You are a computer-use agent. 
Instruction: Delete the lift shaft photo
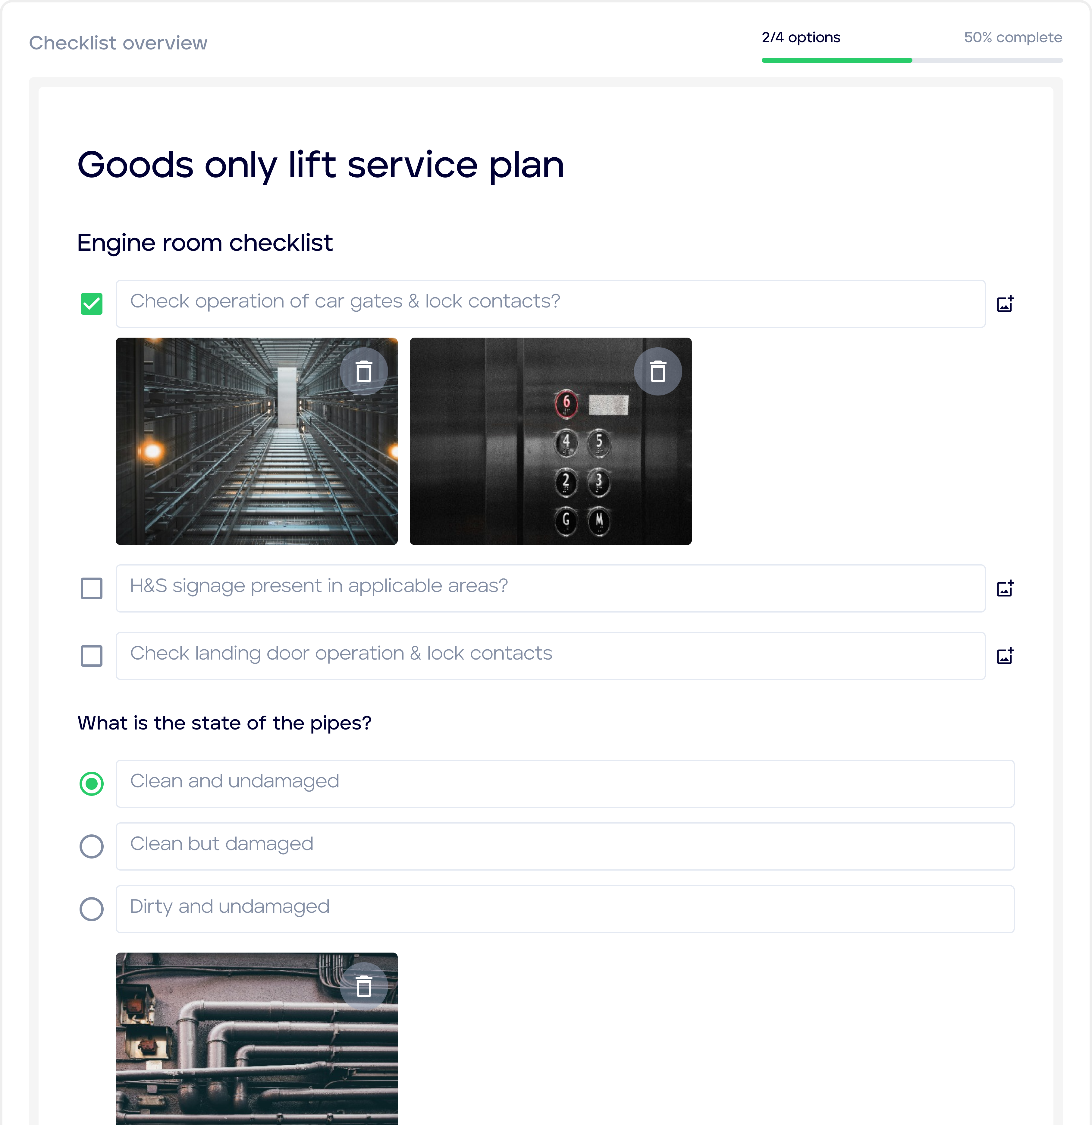point(364,371)
